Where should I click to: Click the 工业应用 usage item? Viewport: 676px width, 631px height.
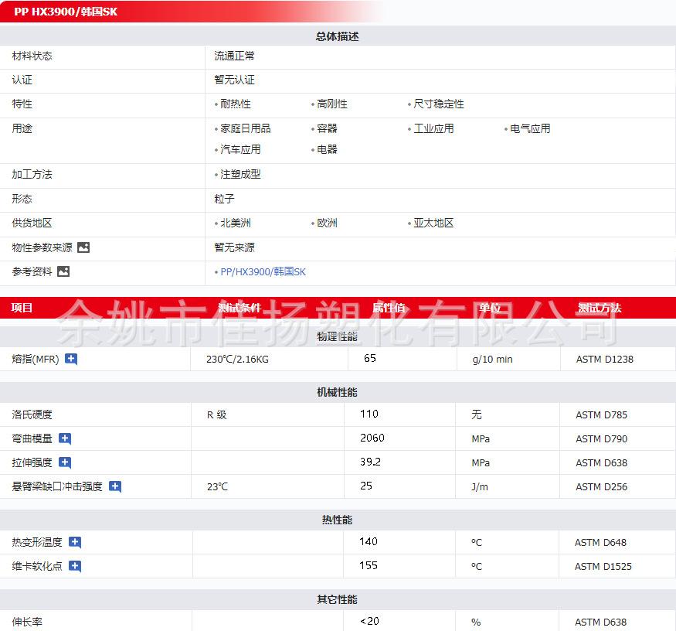tap(433, 128)
